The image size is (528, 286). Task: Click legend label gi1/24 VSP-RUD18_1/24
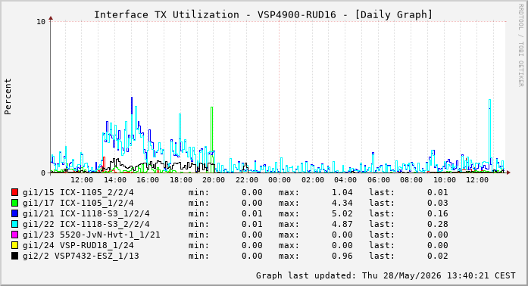(78, 245)
